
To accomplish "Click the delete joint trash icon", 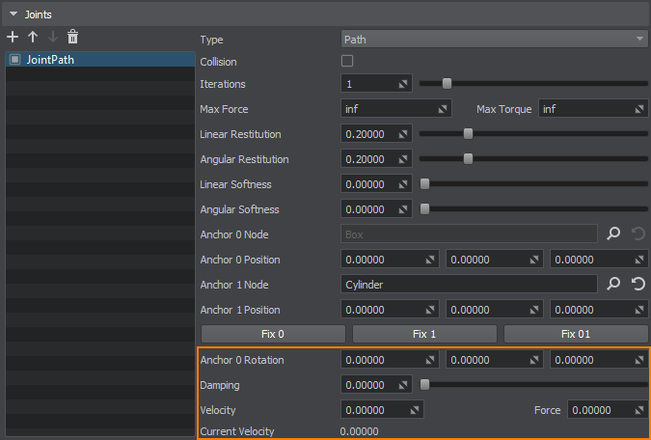I will pyautogui.click(x=72, y=37).
